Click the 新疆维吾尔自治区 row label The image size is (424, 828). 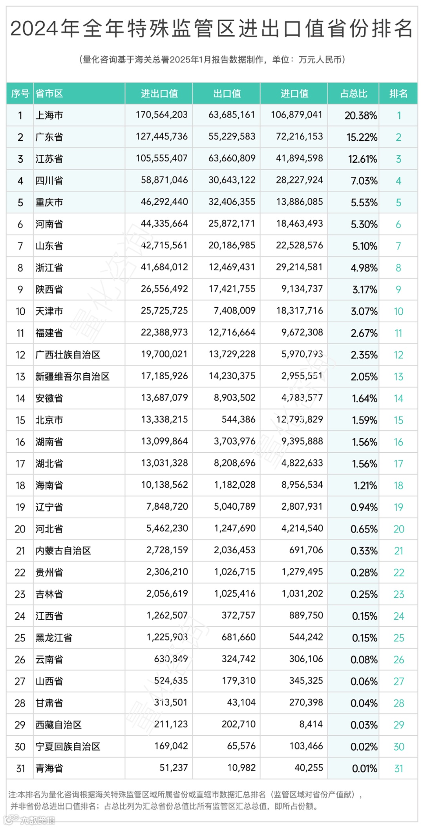pos(73,376)
